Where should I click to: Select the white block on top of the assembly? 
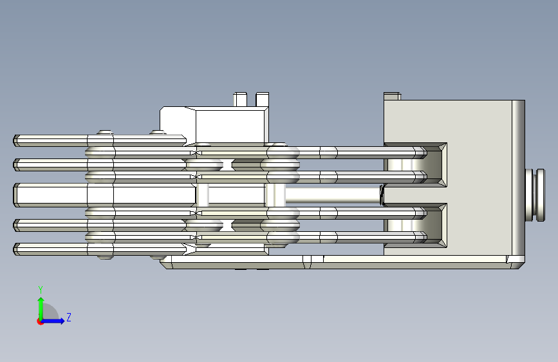214,125
